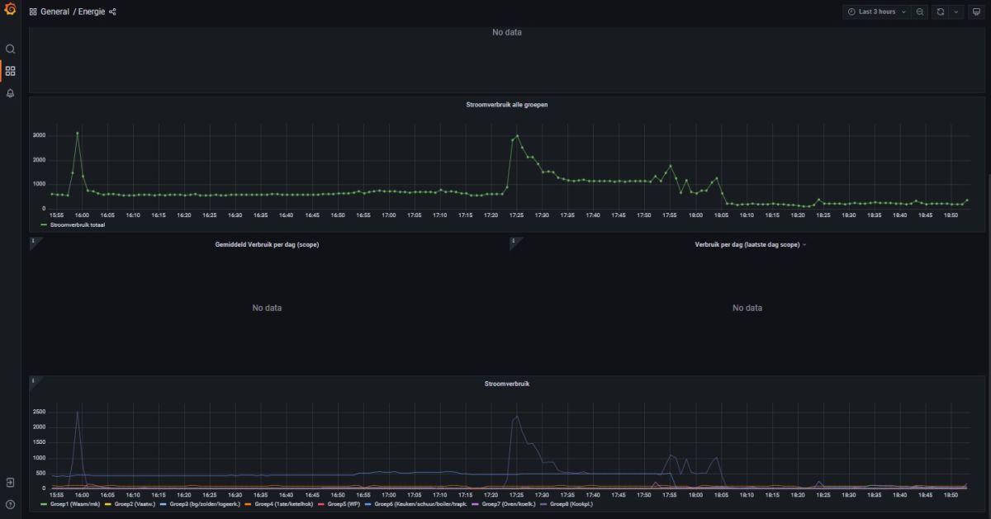Refresh the dashboard

point(940,12)
